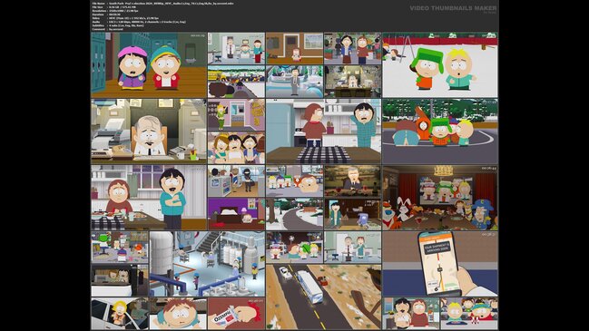This screenshot has width=589, height=331.
Task: Click the File Name line in header
Action: (x=163, y=4)
